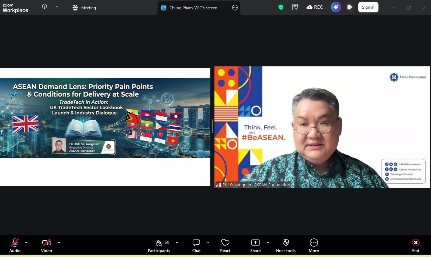
Task: Click the End meeting button
Action: tap(416, 246)
